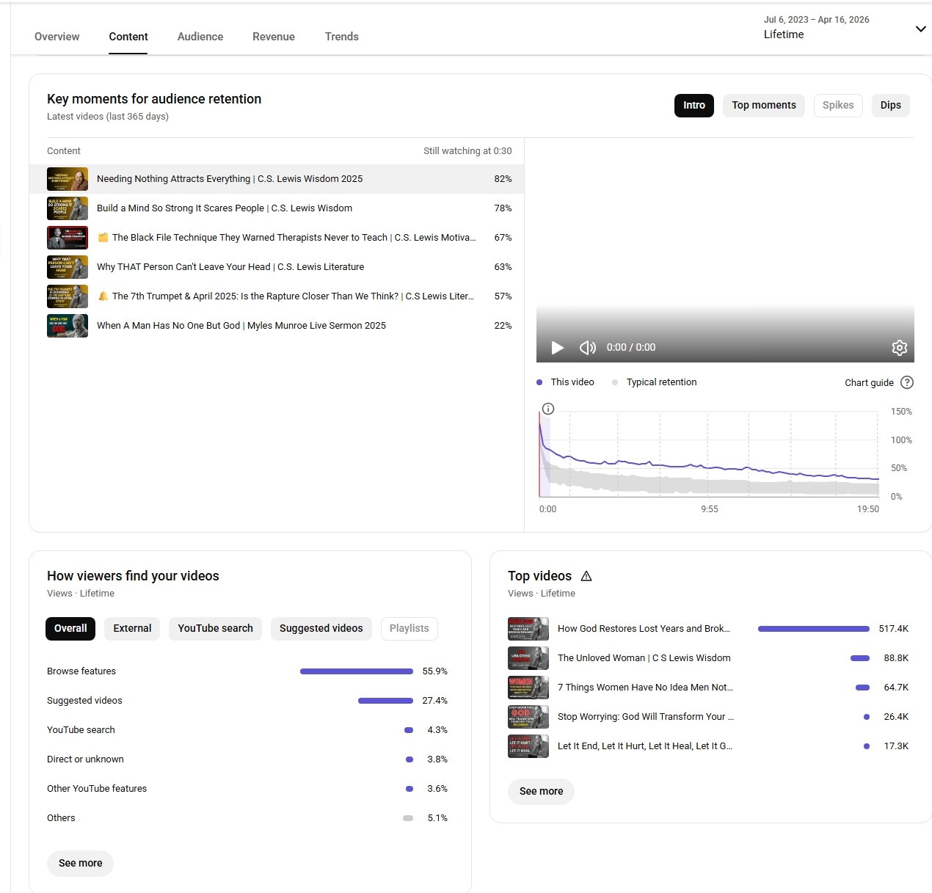
Task: Select the YouTube search traffic chip
Action: 215,629
